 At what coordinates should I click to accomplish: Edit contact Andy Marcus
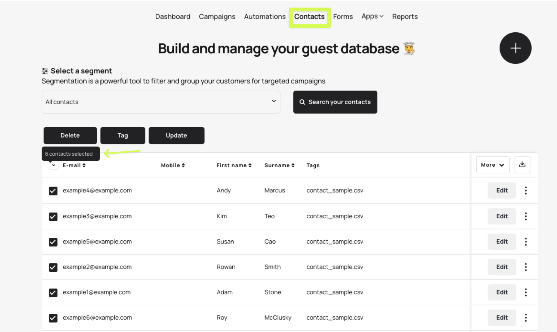[502, 190]
